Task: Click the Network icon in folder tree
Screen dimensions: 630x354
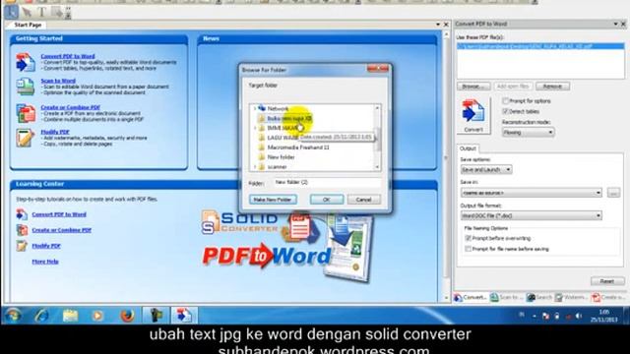Action: (x=262, y=108)
